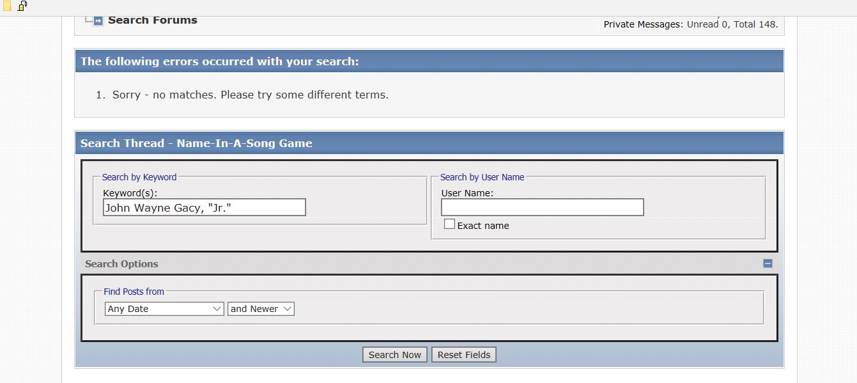This screenshot has height=383, width=857.
Task: Click the Keyword(s): label
Action: pos(130,192)
